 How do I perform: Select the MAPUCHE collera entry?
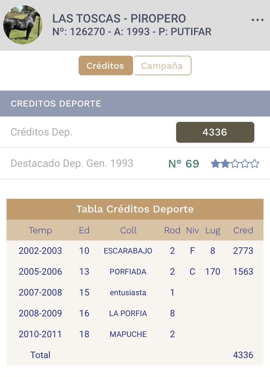(128, 334)
